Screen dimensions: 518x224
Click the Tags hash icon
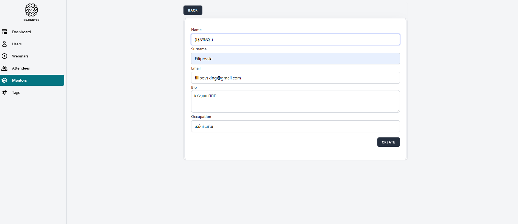pyautogui.click(x=4, y=92)
